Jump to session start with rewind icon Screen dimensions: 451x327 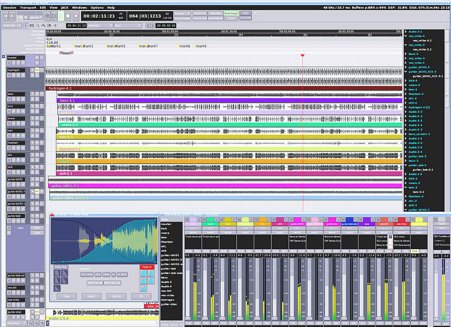(5, 16)
